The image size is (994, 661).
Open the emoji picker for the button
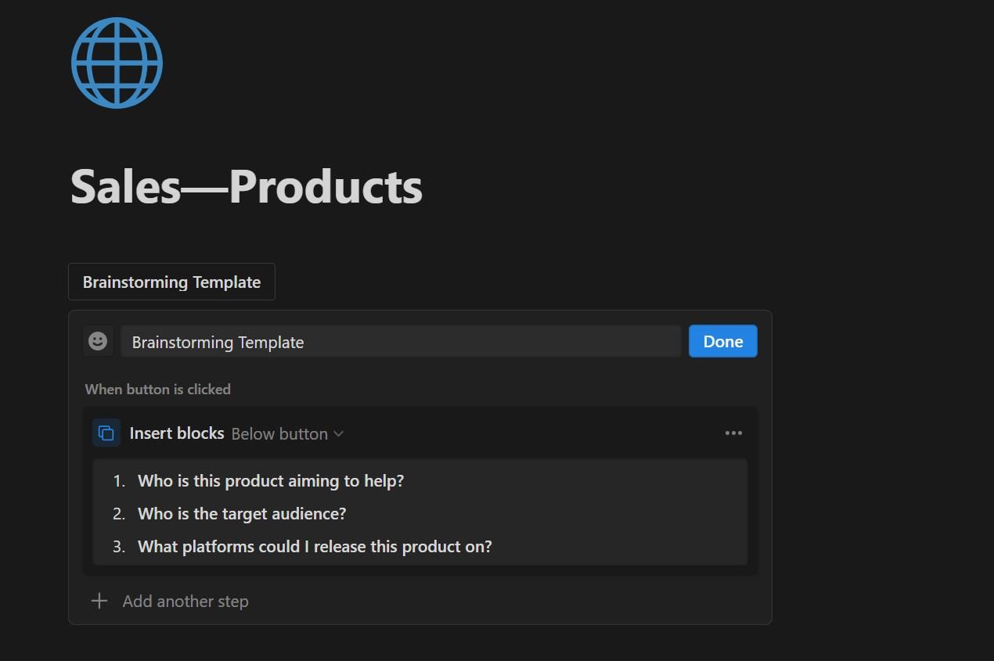(x=98, y=341)
